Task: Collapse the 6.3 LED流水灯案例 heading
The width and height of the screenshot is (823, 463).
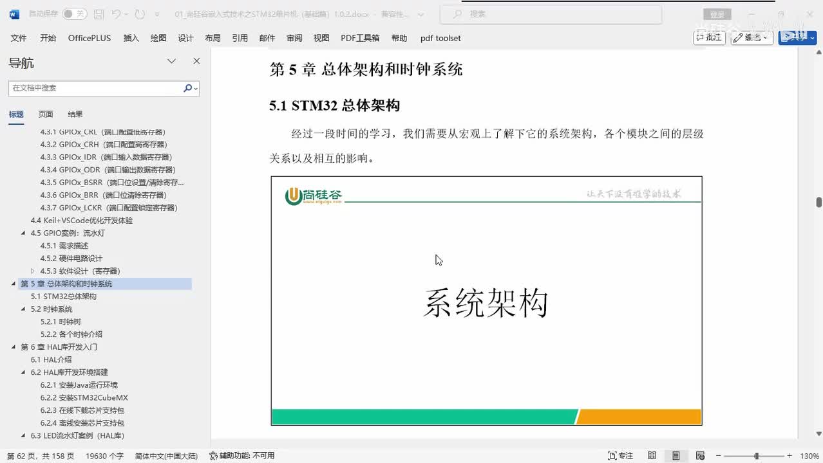Action: tap(24, 436)
